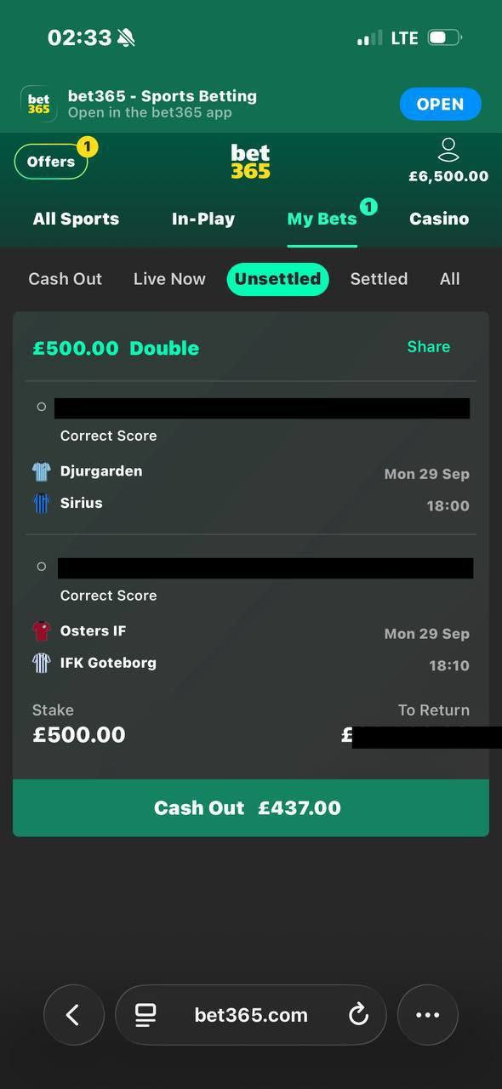This screenshot has height=1089, width=502.
Task: Show the Cash Out bets filter
Action: click(x=66, y=279)
